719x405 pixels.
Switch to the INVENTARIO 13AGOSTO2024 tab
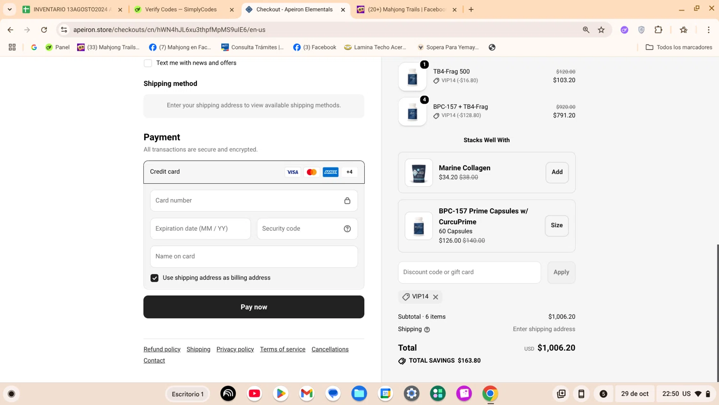(72, 9)
